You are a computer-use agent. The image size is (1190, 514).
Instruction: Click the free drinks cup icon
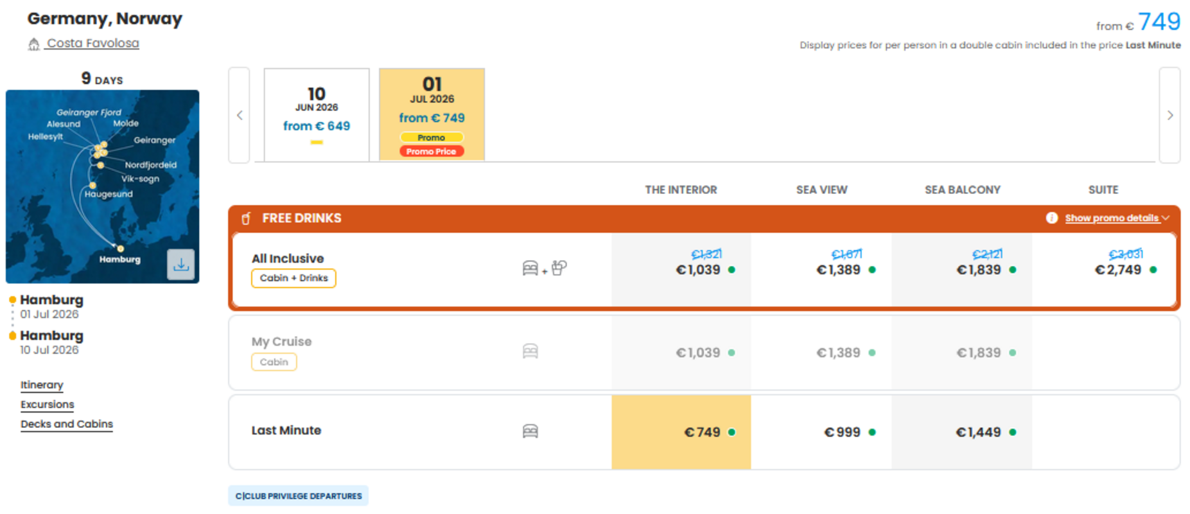[246, 218]
